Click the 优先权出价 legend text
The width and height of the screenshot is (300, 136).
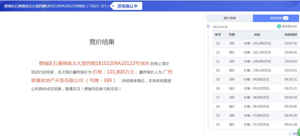click(x=289, y=27)
